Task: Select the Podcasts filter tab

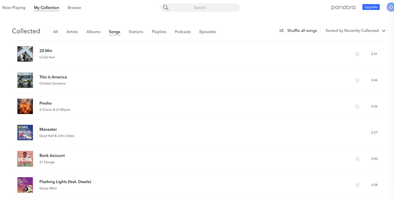Action: 183,32
